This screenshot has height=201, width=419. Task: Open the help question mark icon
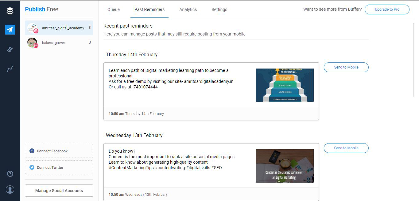pos(10,174)
